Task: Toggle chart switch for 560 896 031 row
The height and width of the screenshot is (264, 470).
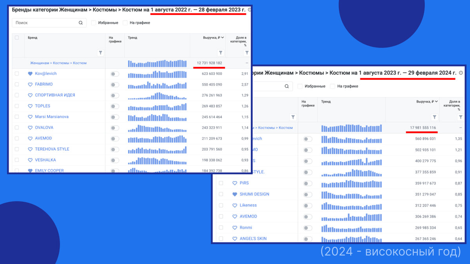Action: (308, 139)
